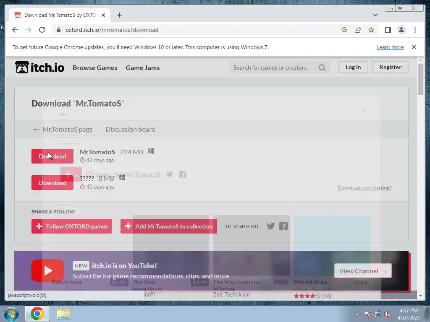
Task: Click Action Center flag tray icon
Action: tap(367, 314)
